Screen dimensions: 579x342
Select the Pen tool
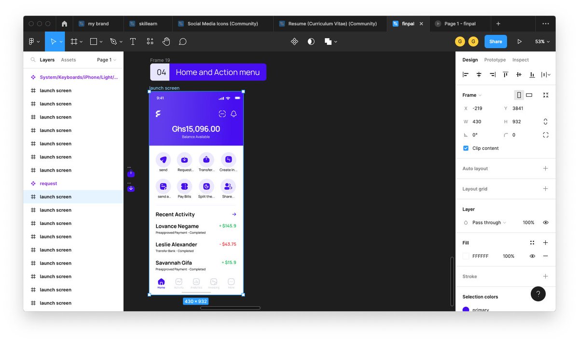113,41
